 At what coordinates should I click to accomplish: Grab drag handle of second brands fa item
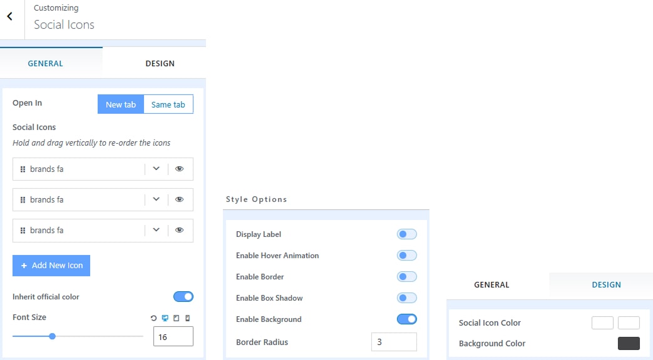tap(23, 200)
